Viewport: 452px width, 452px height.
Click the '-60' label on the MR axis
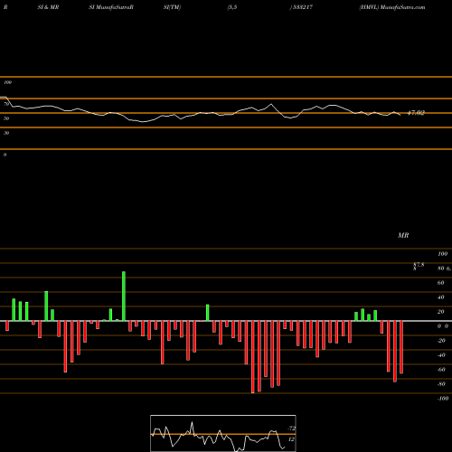point(441,370)
